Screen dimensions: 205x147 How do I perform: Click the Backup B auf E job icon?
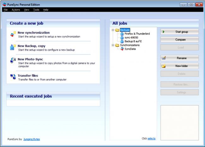[122, 41]
